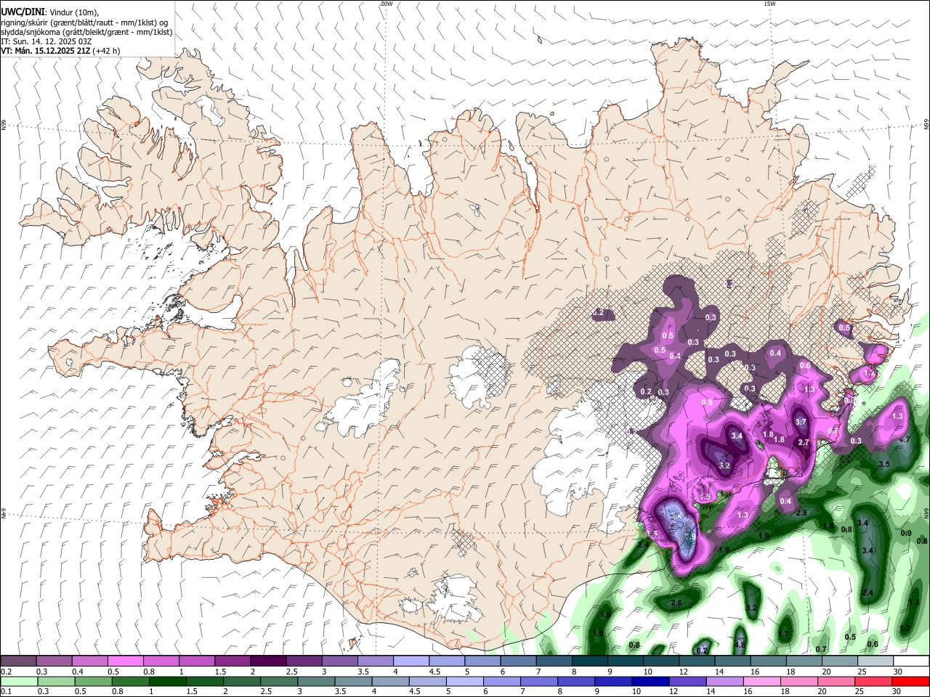Click the UWC/DINI title text

23,12
